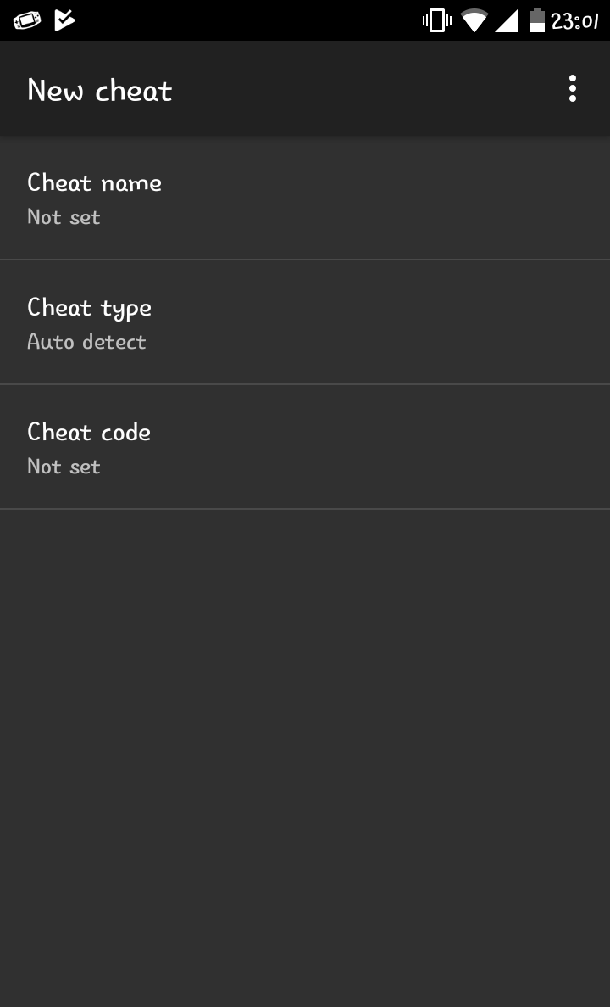Open the Cheat name setting

click(305, 199)
